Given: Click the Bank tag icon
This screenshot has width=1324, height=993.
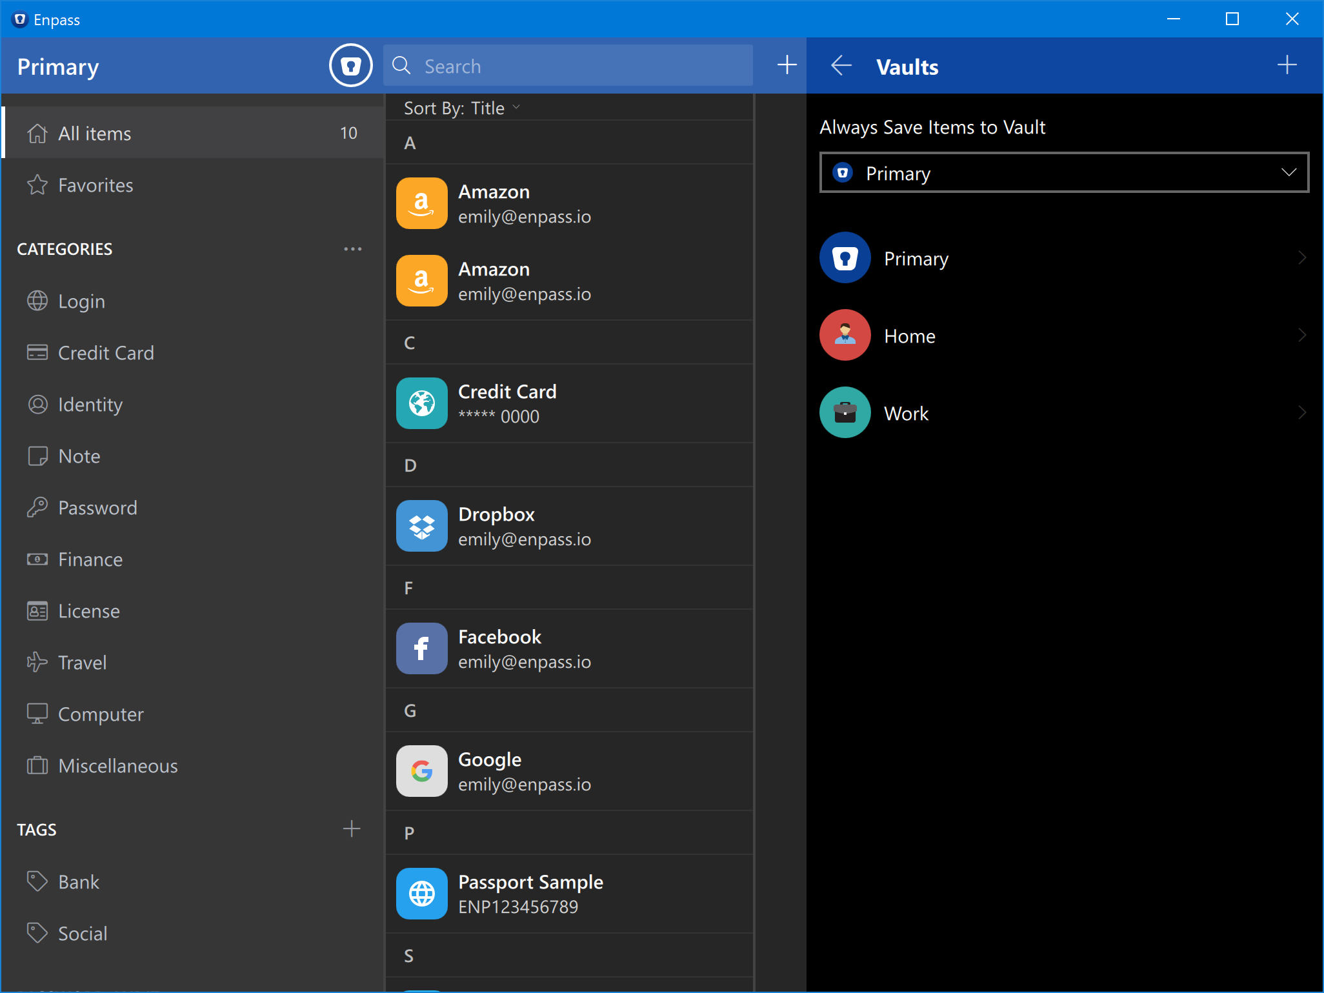Looking at the screenshot, I should coord(37,881).
